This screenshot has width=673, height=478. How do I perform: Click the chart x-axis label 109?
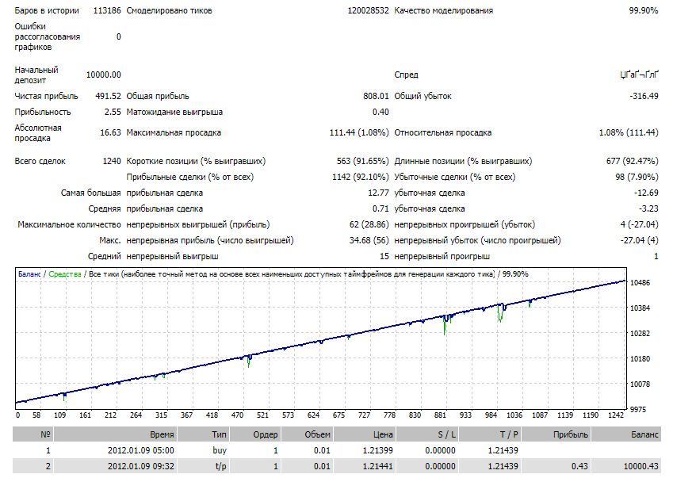(x=59, y=415)
